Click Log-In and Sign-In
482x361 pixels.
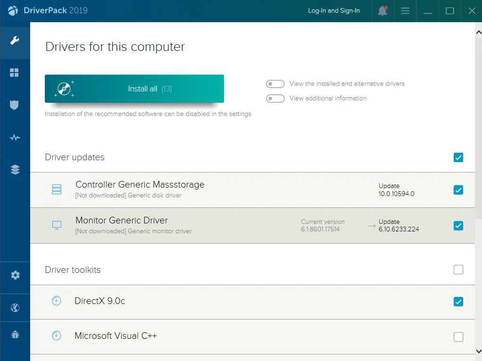[x=334, y=10]
